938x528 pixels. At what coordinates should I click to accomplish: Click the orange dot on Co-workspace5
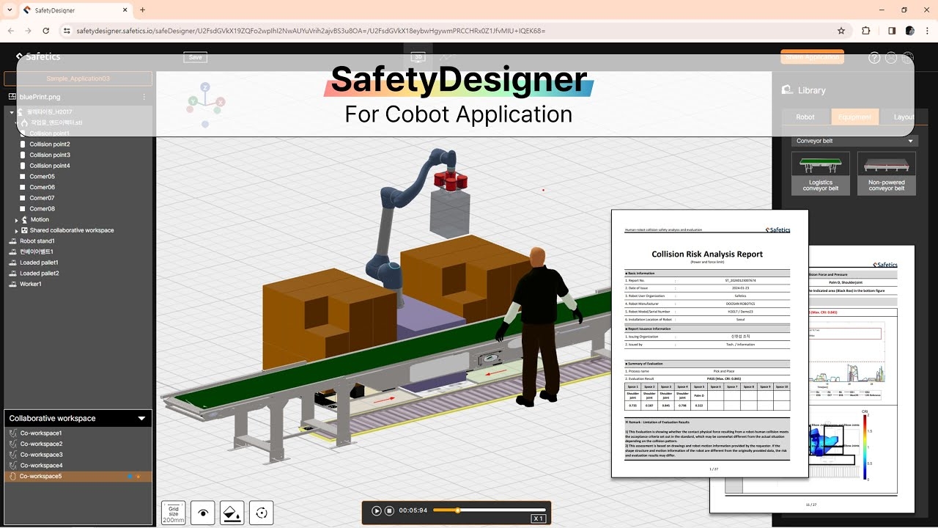[x=138, y=477]
